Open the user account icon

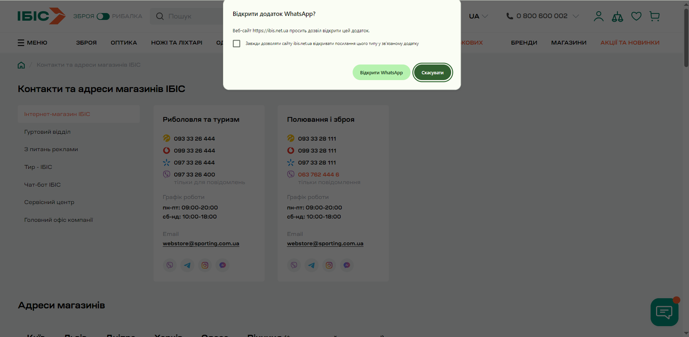pos(598,16)
